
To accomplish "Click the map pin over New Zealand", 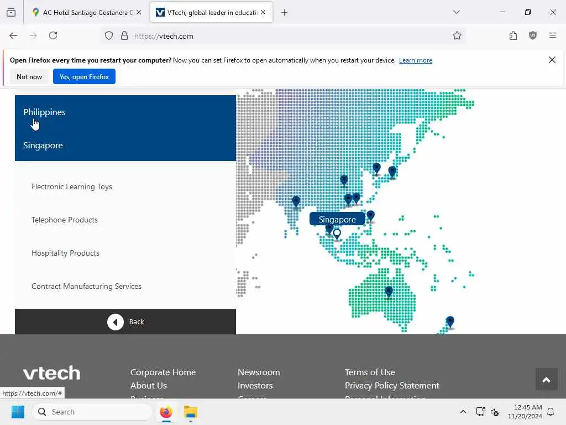I will point(450,322).
